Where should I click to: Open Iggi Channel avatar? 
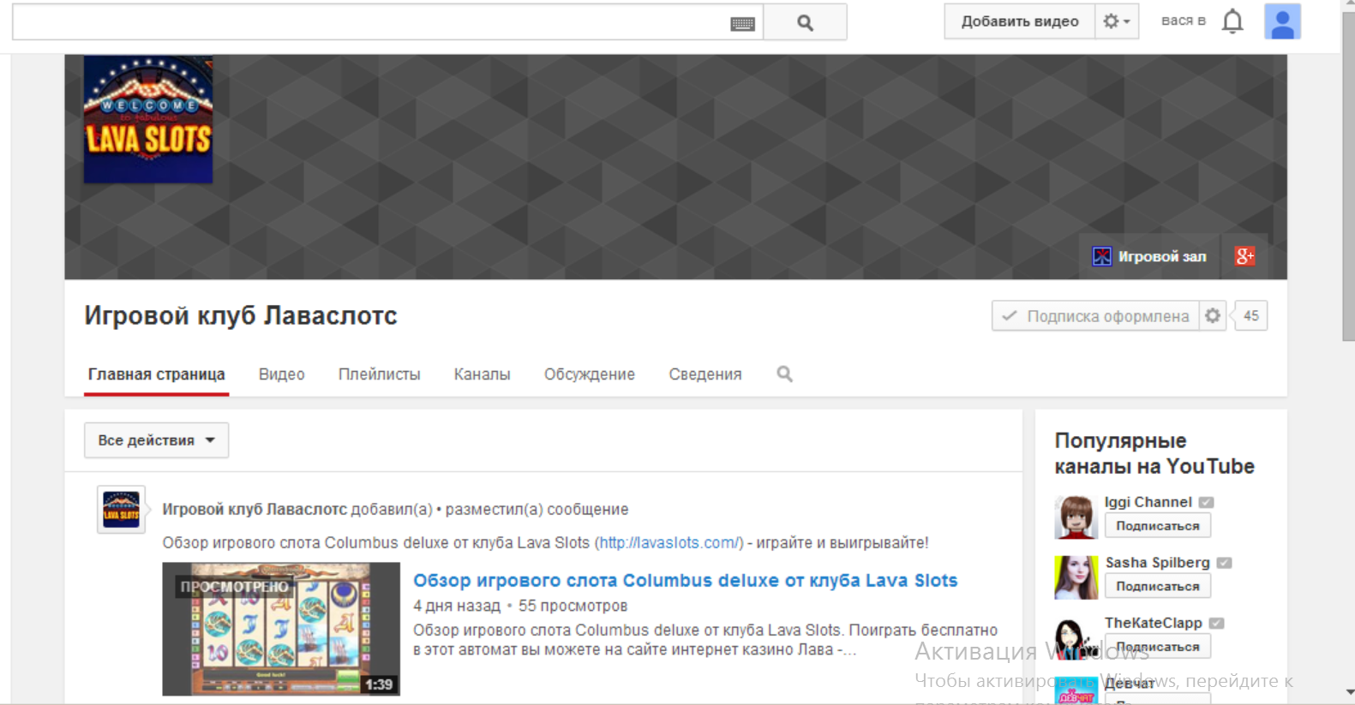pos(1076,517)
